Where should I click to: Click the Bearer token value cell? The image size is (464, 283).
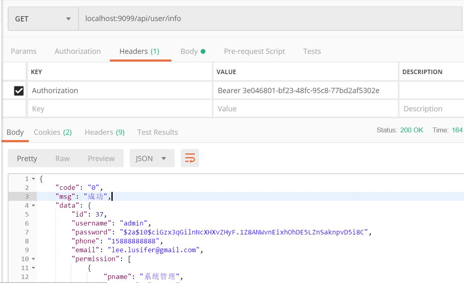pyautogui.click(x=306, y=91)
